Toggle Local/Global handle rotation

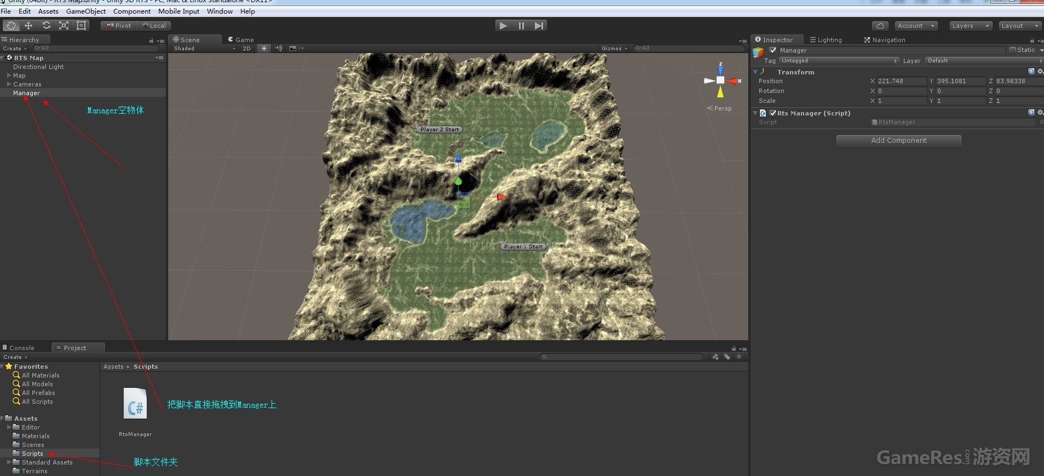[154, 26]
